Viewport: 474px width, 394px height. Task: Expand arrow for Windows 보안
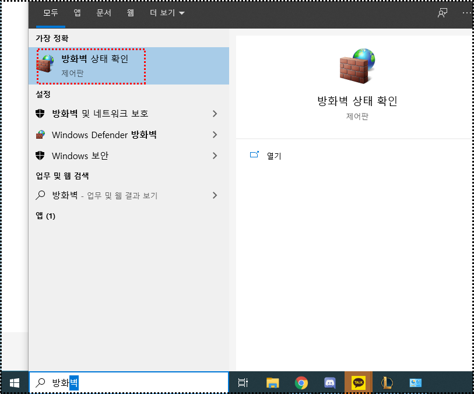(215, 156)
